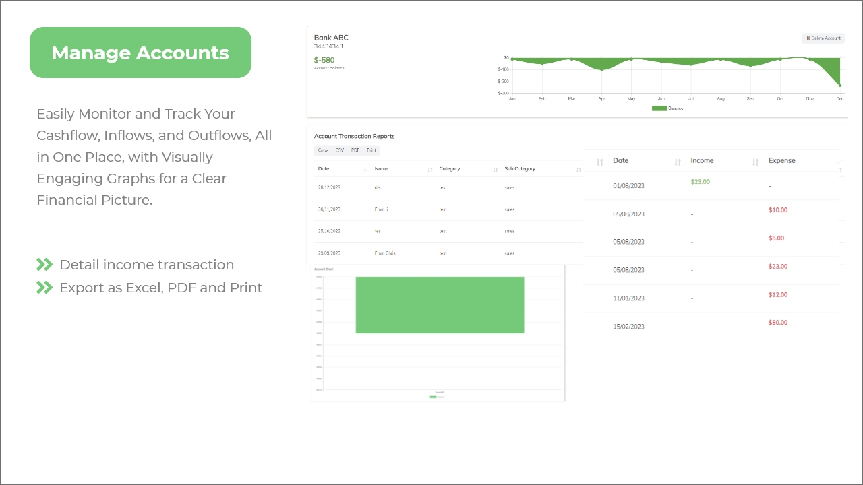The image size is (863, 485).
Task: Click the date 30/11/2023 in the table
Action: (329, 209)
